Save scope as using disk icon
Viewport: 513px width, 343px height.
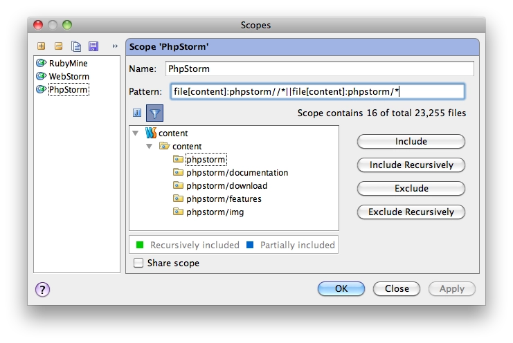click(x=93, y=46)
